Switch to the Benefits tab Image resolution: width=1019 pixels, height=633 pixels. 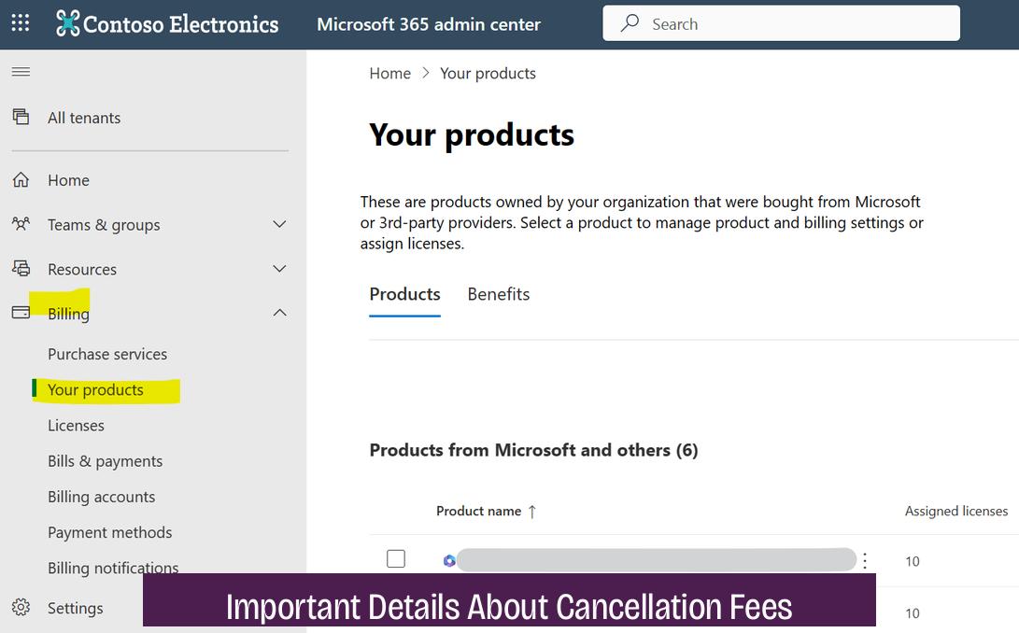click(499, 294)
